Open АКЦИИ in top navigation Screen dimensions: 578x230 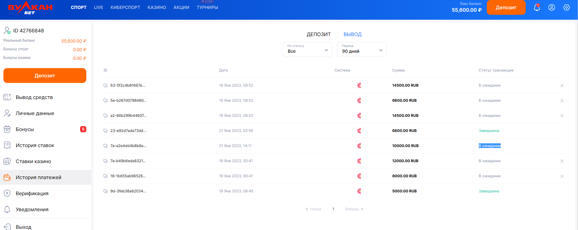click(x=181, y=7)
